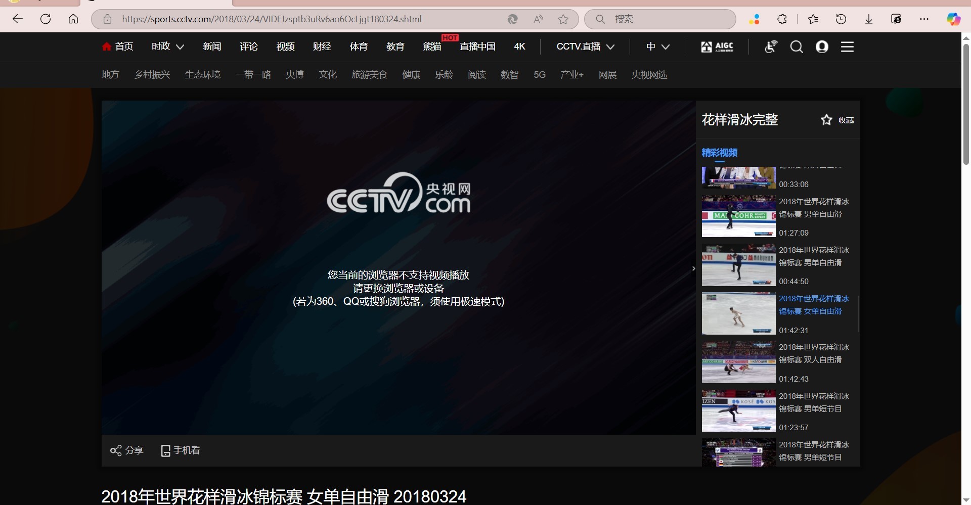Open the 财经 channel
The width and height of the screenshot is (971, 505).
(322, 47)
